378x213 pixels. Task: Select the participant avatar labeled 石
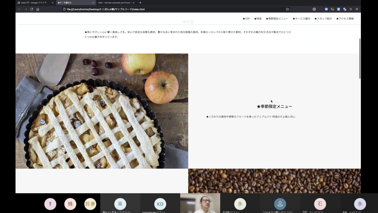click(x=320, y=204)
